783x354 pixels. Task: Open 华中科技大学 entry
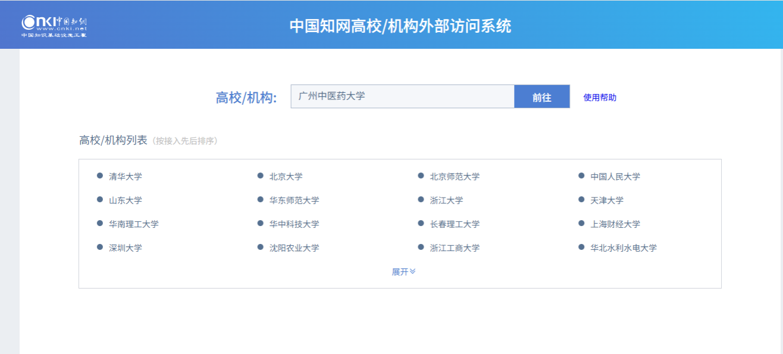(x=294, y=224)
